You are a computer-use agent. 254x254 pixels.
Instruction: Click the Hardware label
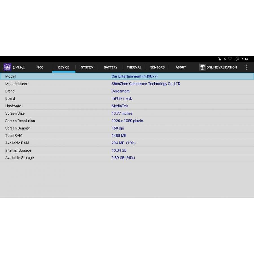13,106
